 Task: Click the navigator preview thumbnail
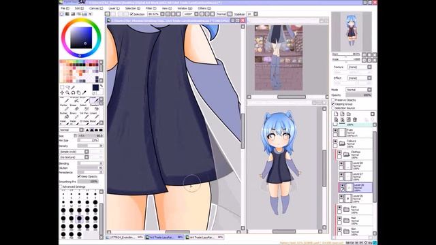point(352,31)
